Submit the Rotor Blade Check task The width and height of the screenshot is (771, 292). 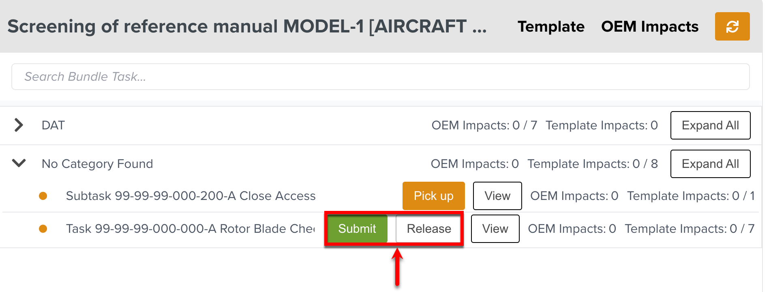click(357, 229)
